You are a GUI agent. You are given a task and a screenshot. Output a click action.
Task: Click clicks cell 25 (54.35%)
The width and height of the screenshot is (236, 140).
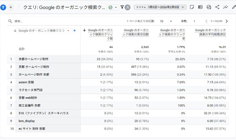[x=105, y=59]
